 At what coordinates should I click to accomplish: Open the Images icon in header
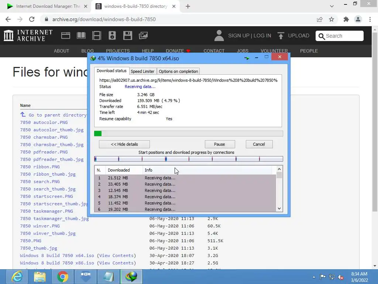tap(143, 35)
